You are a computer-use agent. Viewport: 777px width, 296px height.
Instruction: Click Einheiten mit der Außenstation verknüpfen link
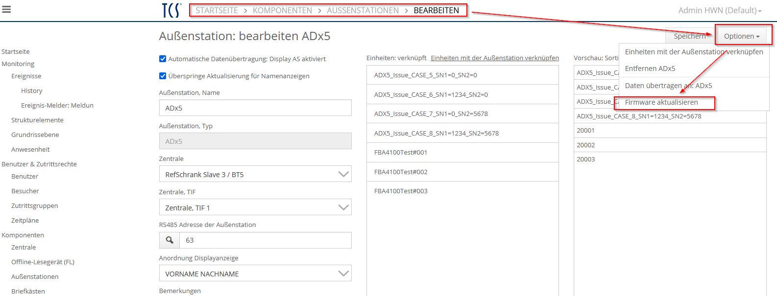(494, 58)
